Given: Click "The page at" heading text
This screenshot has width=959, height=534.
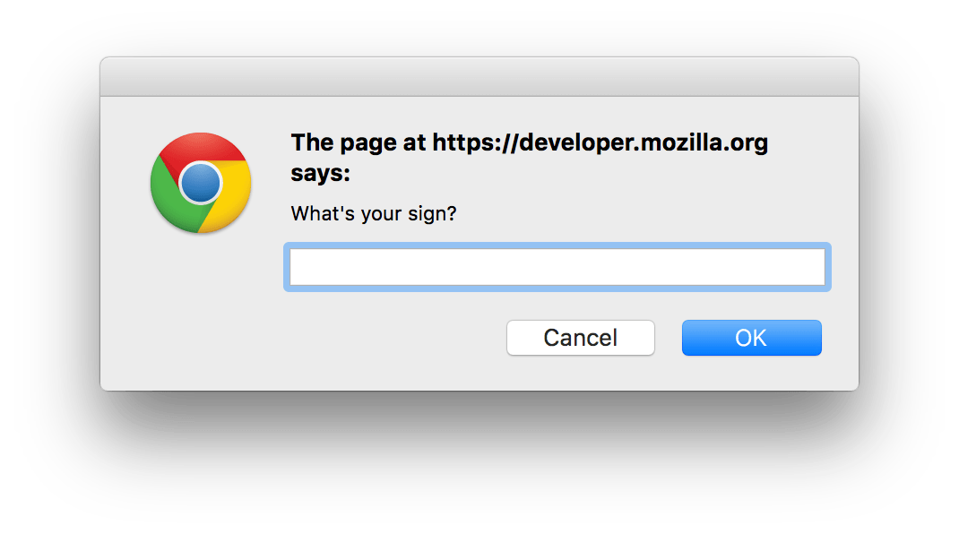Looking at the screenshot, I should pyautogui.click(x=359, y=143).
